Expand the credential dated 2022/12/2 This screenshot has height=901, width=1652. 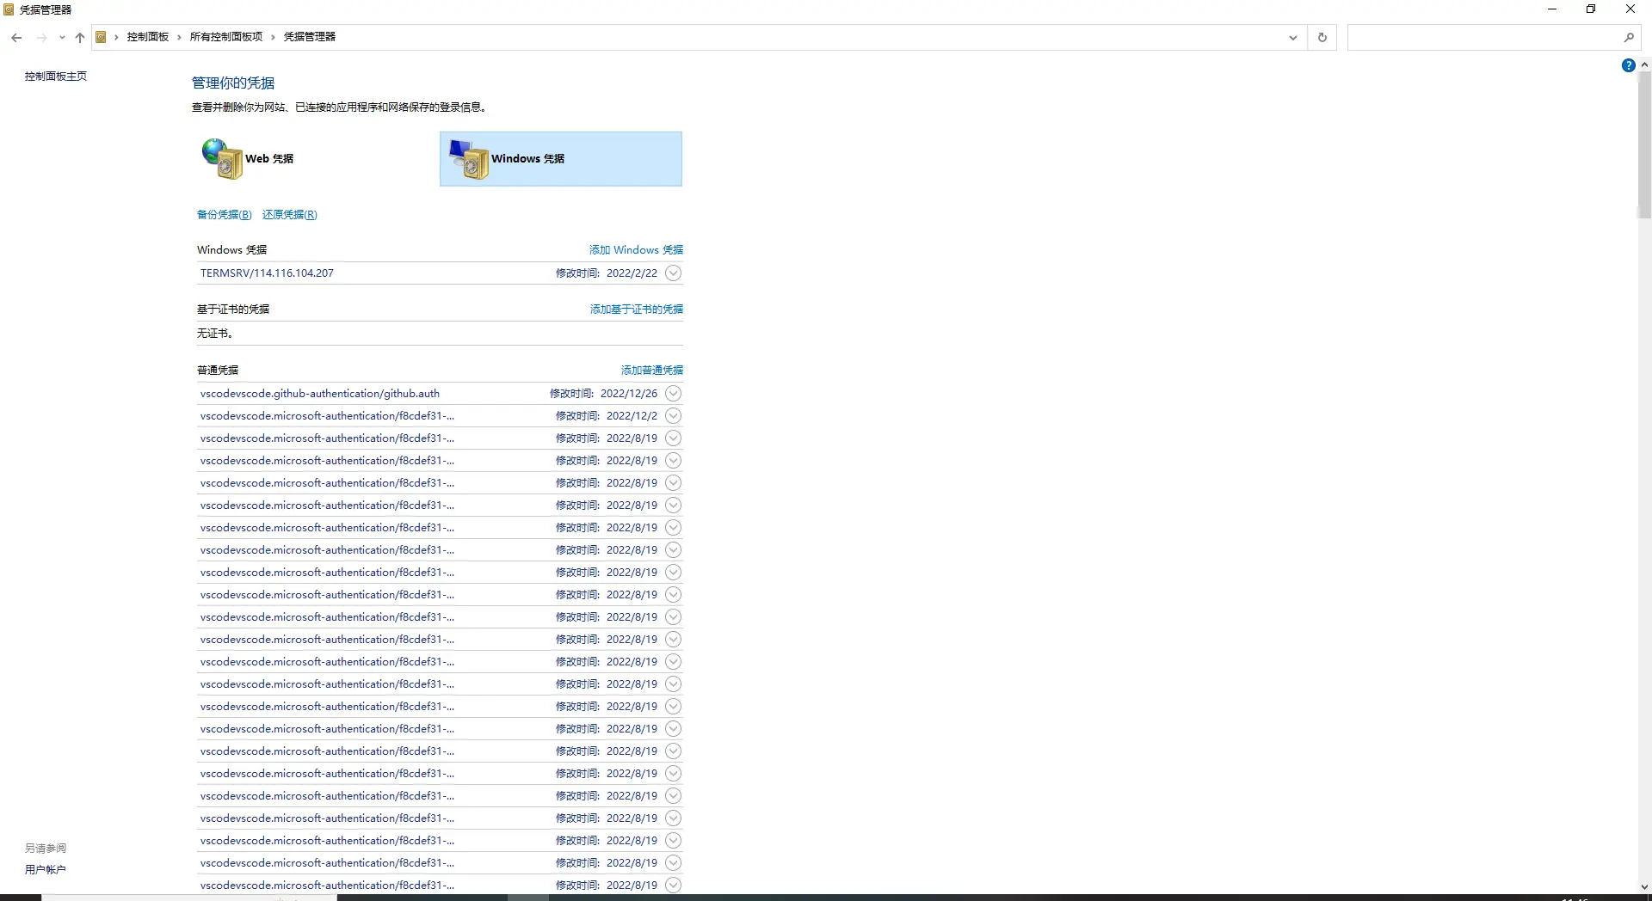[674, 416]
